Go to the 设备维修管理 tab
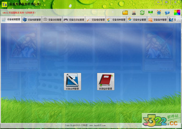Screen dimensions: 182x129 96,20
